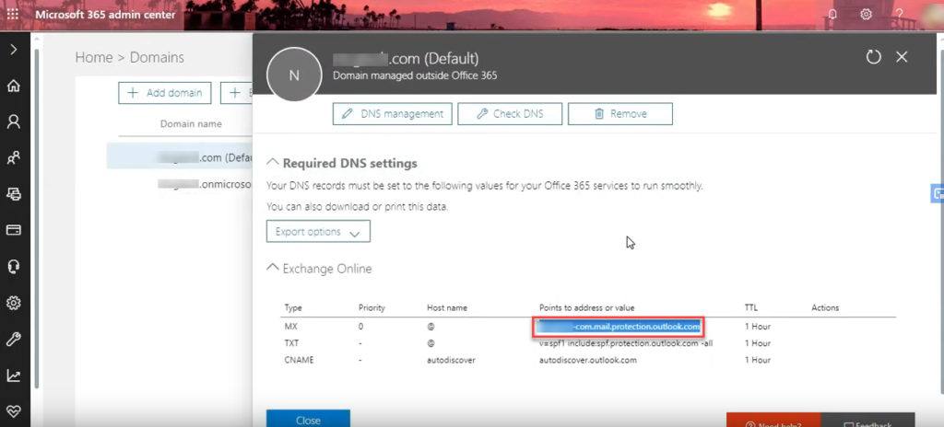The image size is (944, 427).
Task: Click the Remove domain button
Action: (620, 114)
